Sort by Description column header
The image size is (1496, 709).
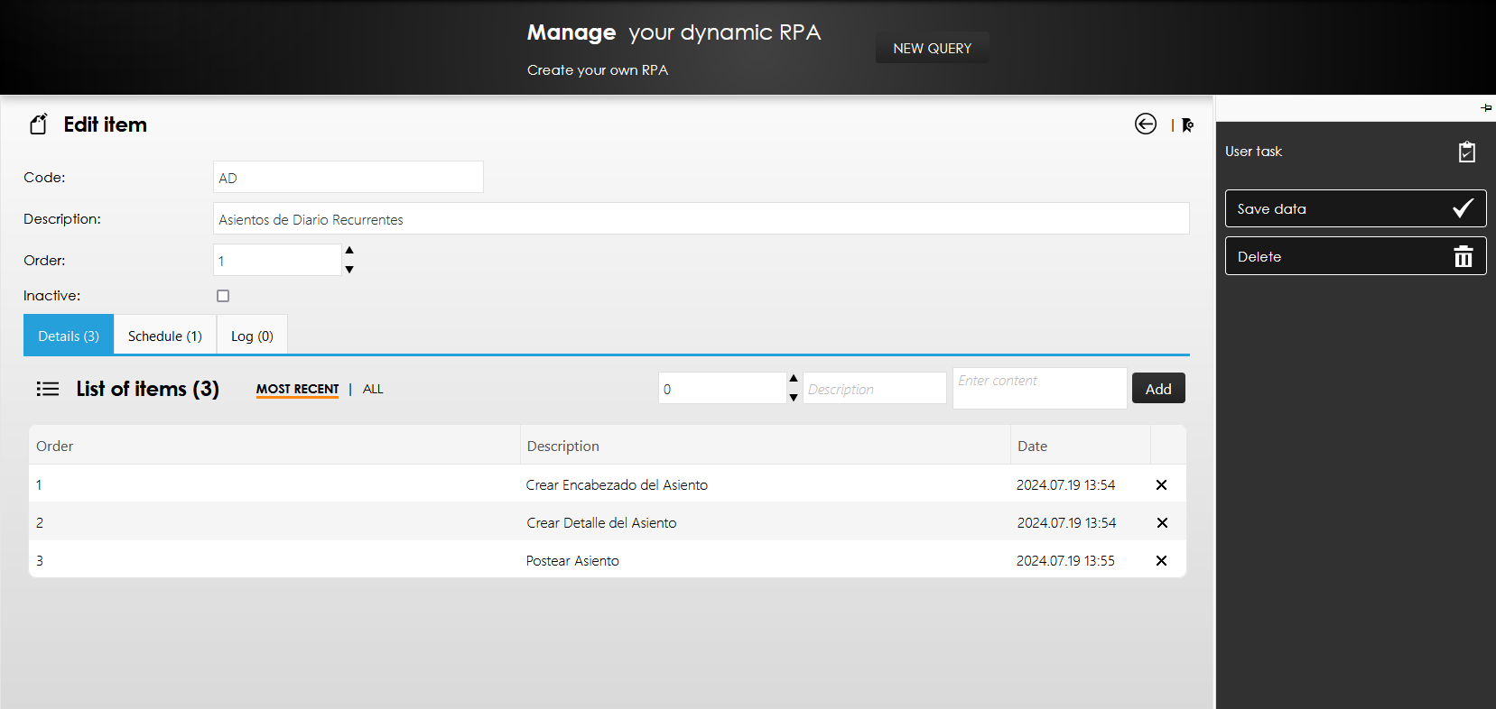[562, 446]
